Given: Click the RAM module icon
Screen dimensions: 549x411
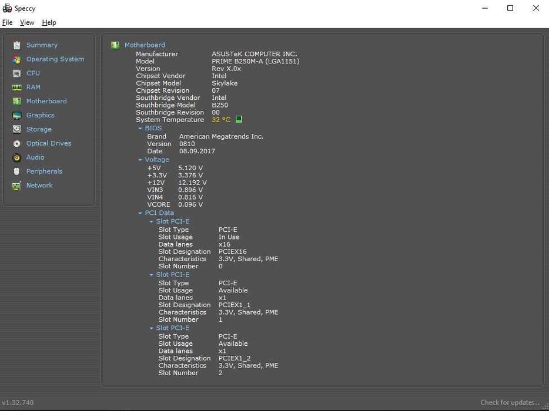Looking at the screenshot, I should [16, 87].
